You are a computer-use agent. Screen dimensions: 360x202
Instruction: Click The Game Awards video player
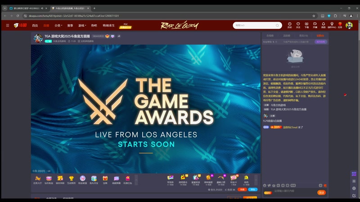[x=146, y=109]
